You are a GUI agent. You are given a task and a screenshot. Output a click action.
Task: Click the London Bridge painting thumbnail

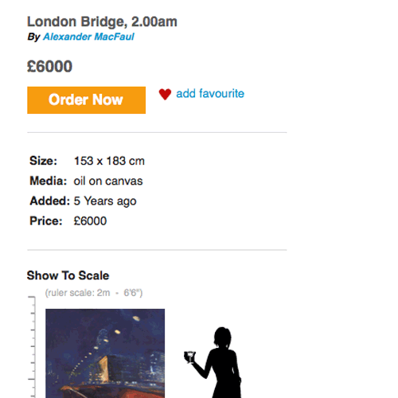coord(105,353)
